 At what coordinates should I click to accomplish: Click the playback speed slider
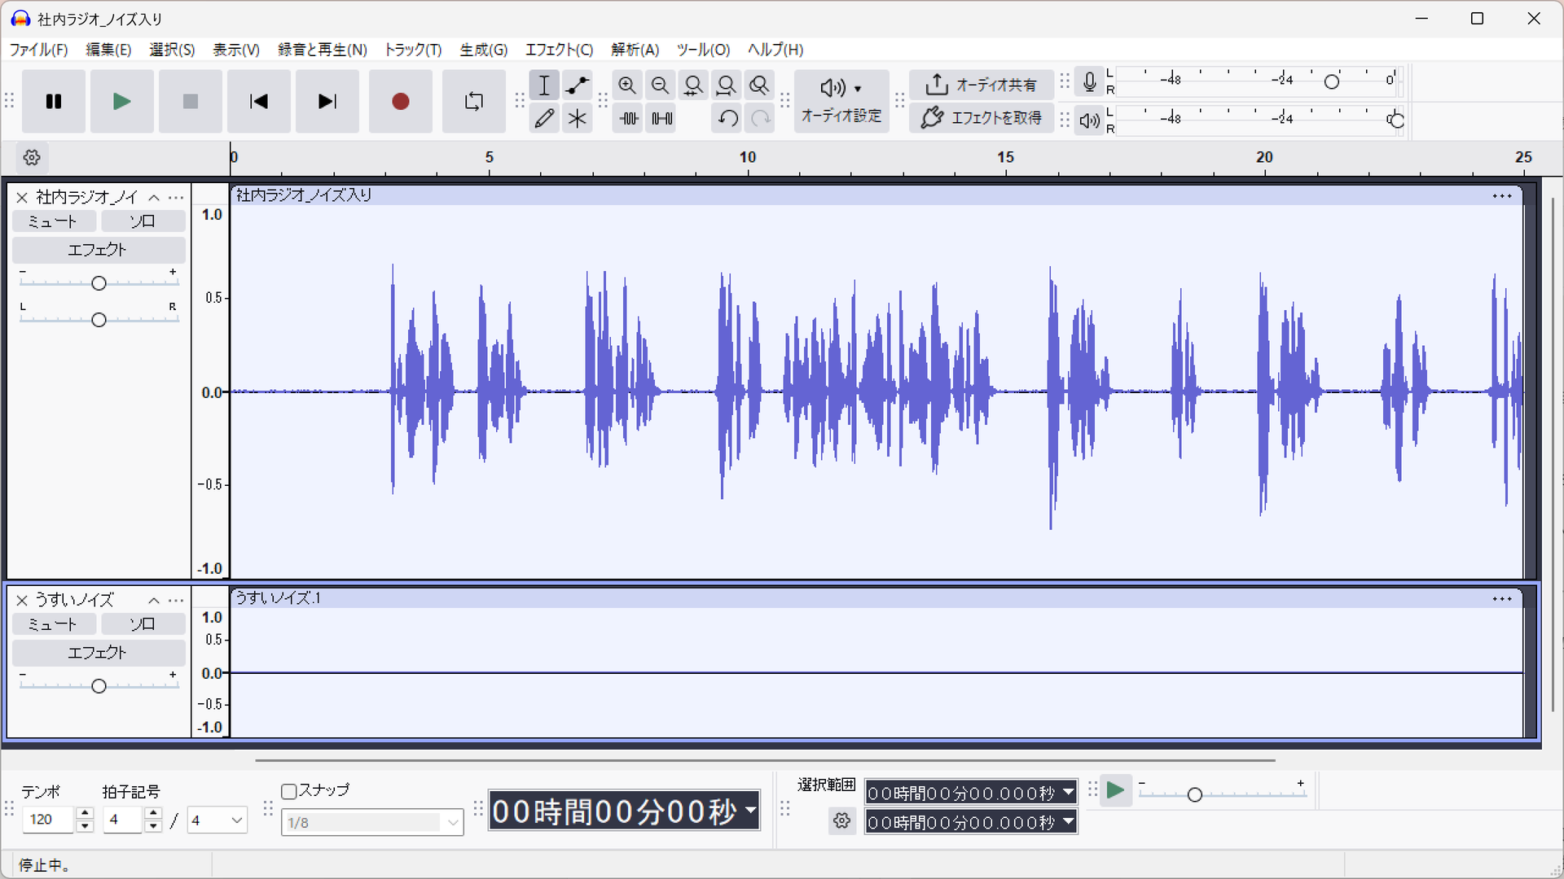(1222, 794)
